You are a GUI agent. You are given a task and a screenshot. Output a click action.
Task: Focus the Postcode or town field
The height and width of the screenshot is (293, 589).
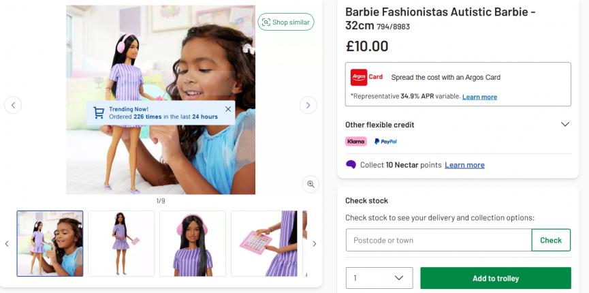(439, 240)
